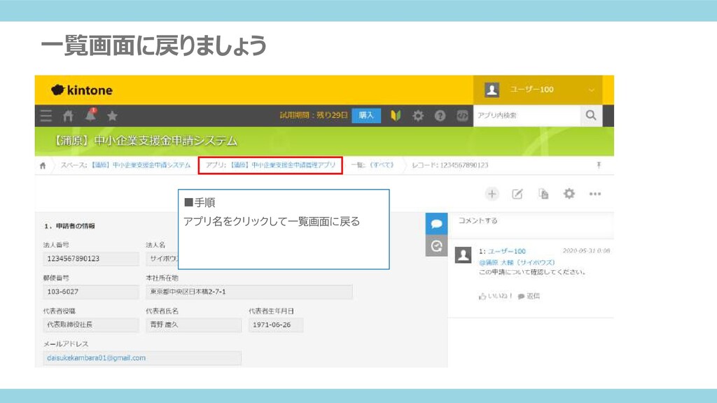Switch to the comments tab icon
Screen dimensions: 717x403
tap(436, 224)
